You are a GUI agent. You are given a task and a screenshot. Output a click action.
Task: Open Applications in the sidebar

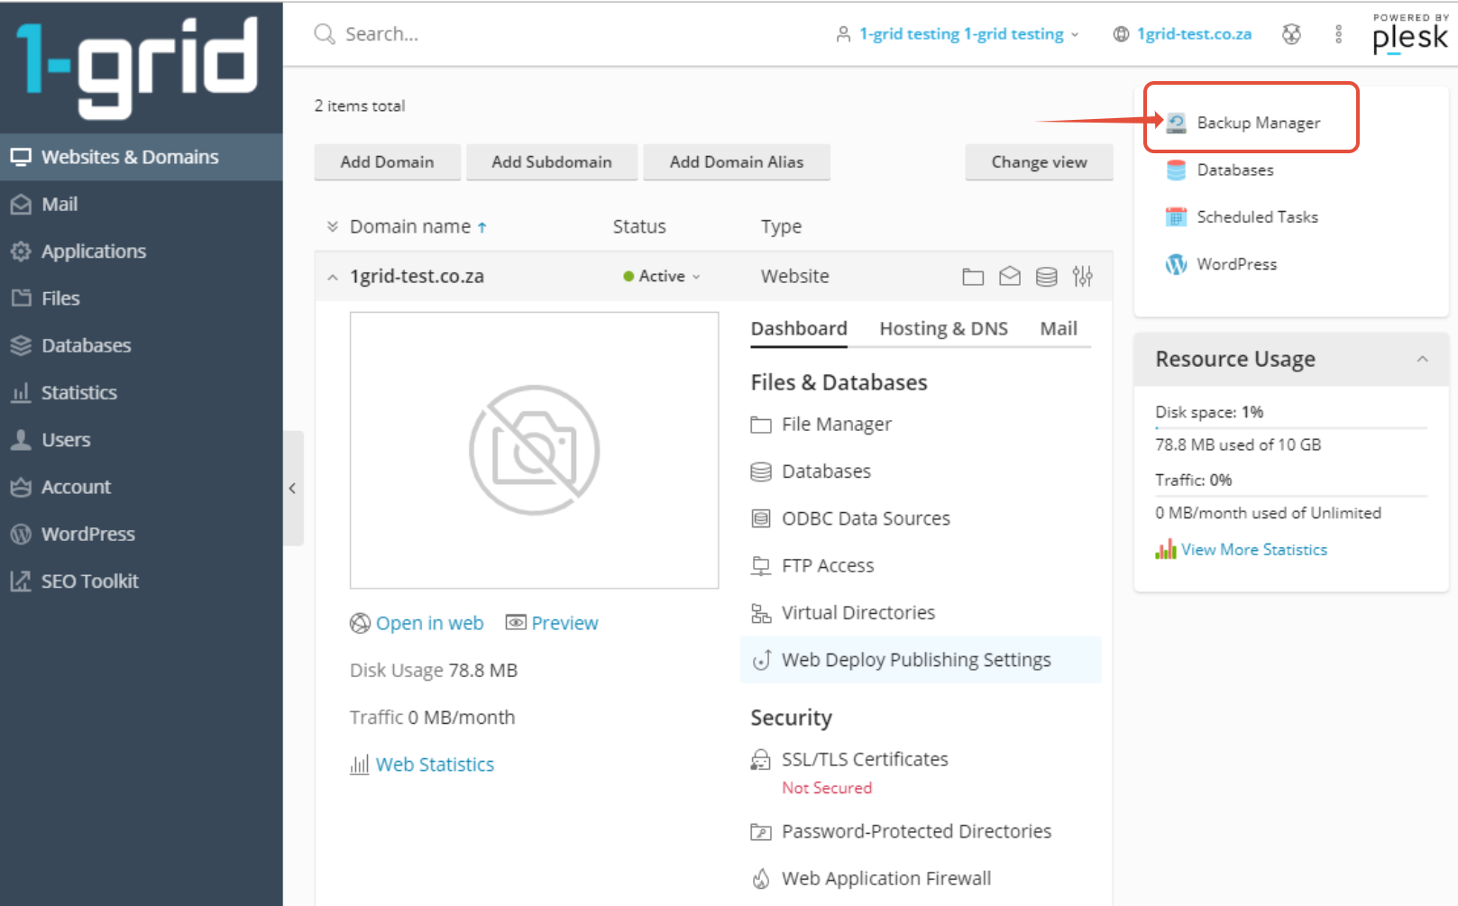[x=141, y=252]
